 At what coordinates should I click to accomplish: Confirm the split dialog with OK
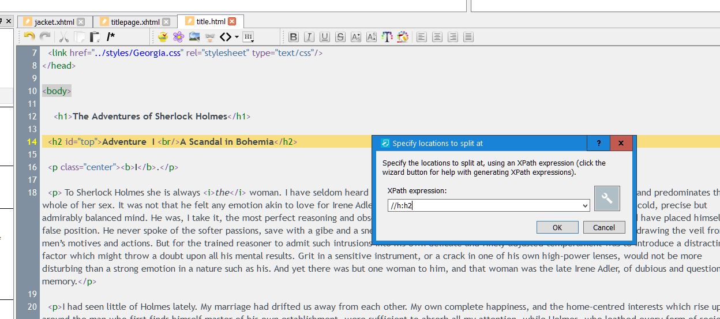click(x=557, y=227)
